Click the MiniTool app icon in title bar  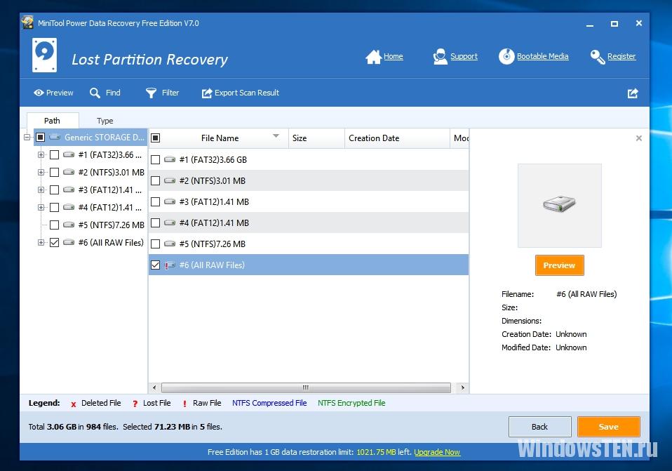tap(27, 22)
